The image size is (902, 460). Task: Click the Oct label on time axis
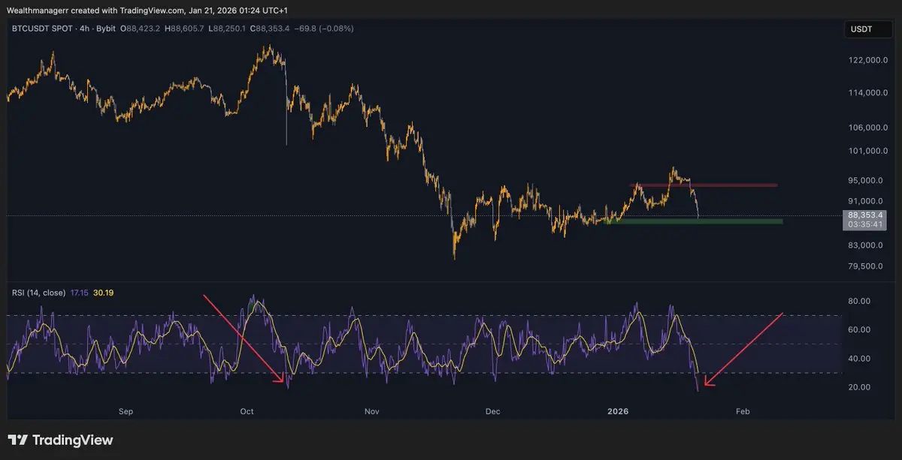247,412
